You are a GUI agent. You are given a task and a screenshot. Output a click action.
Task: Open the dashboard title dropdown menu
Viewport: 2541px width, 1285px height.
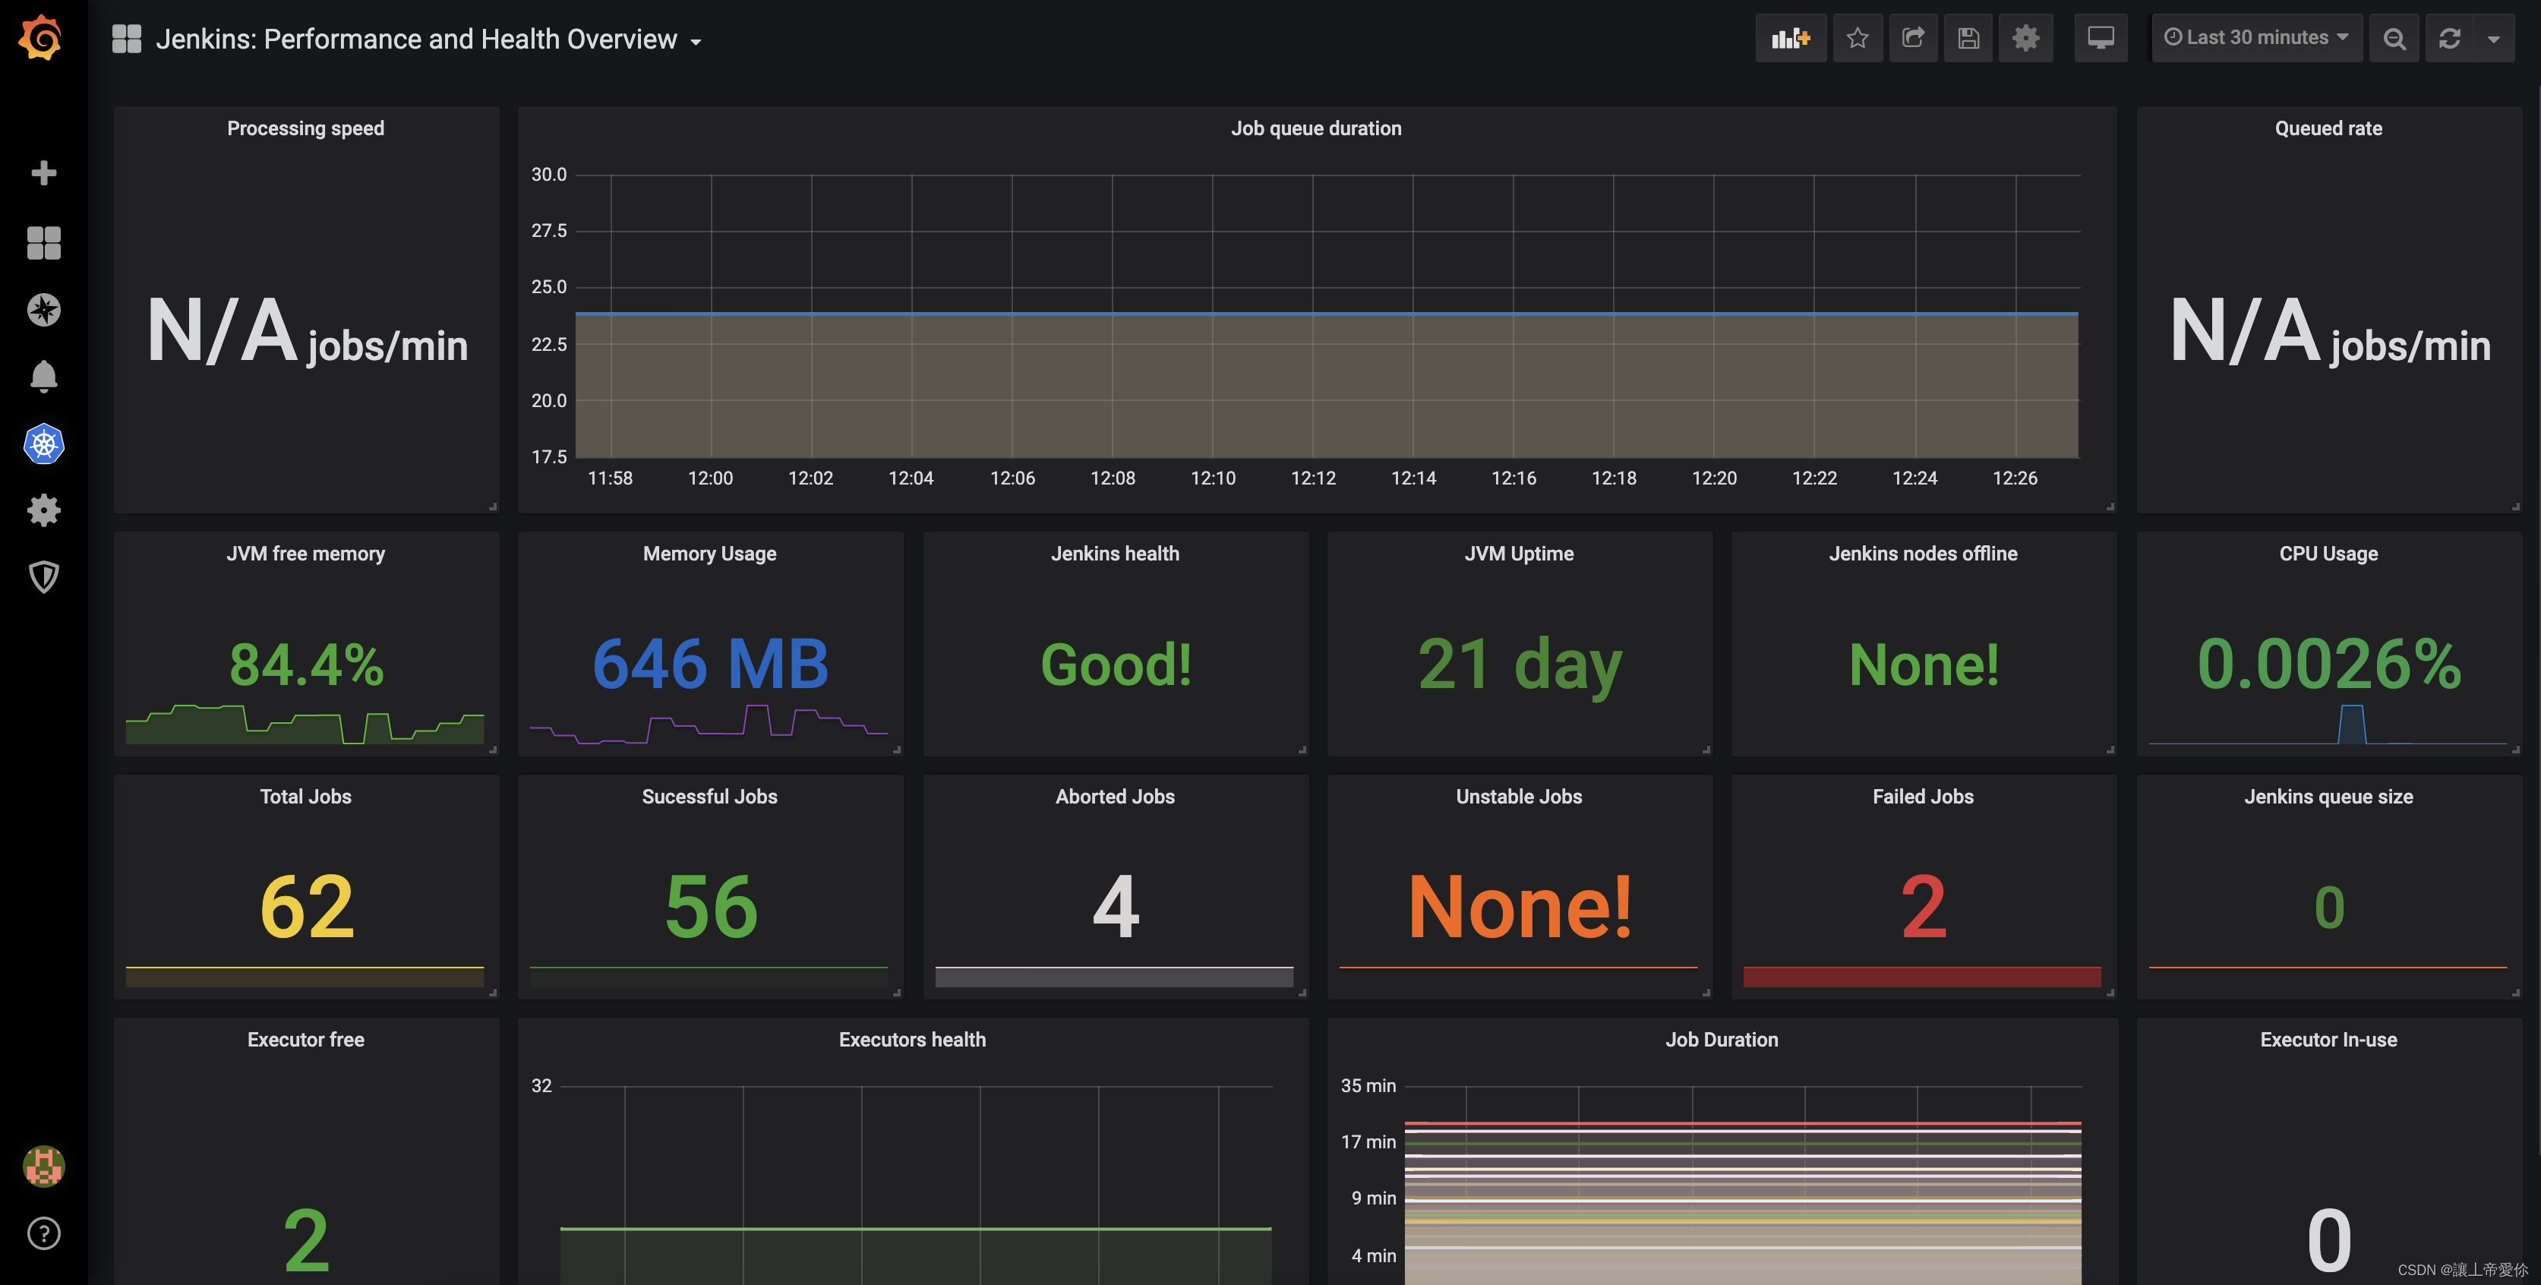[x=428, y=39]
